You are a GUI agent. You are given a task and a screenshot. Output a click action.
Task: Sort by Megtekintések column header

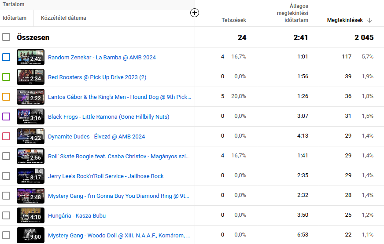click(x=344, y=20)
